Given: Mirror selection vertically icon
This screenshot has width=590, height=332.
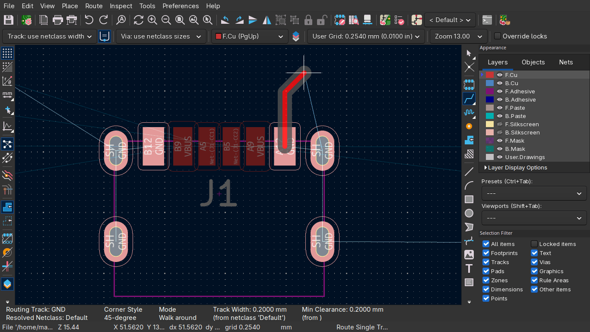Looking at the screenshot, I should pyautogui.click(x=253, y=20).
